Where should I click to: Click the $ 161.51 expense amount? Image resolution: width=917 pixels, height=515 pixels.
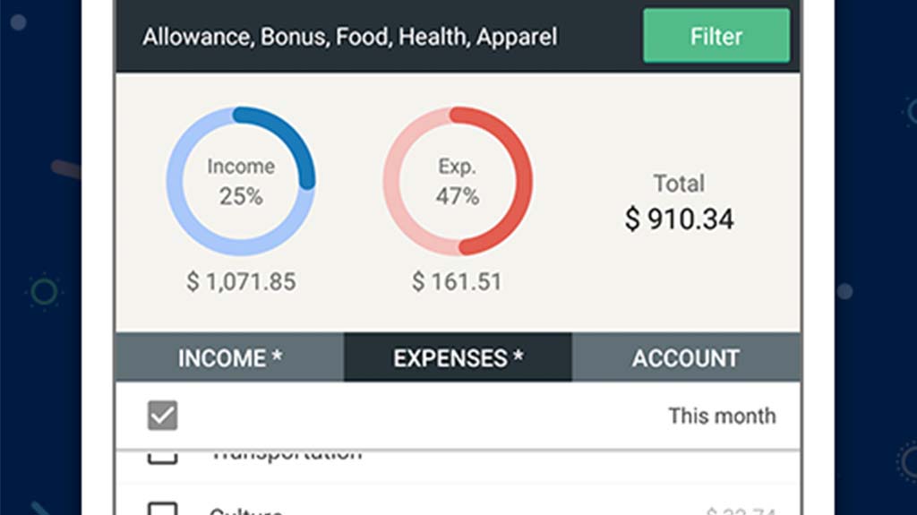[457, 282]
